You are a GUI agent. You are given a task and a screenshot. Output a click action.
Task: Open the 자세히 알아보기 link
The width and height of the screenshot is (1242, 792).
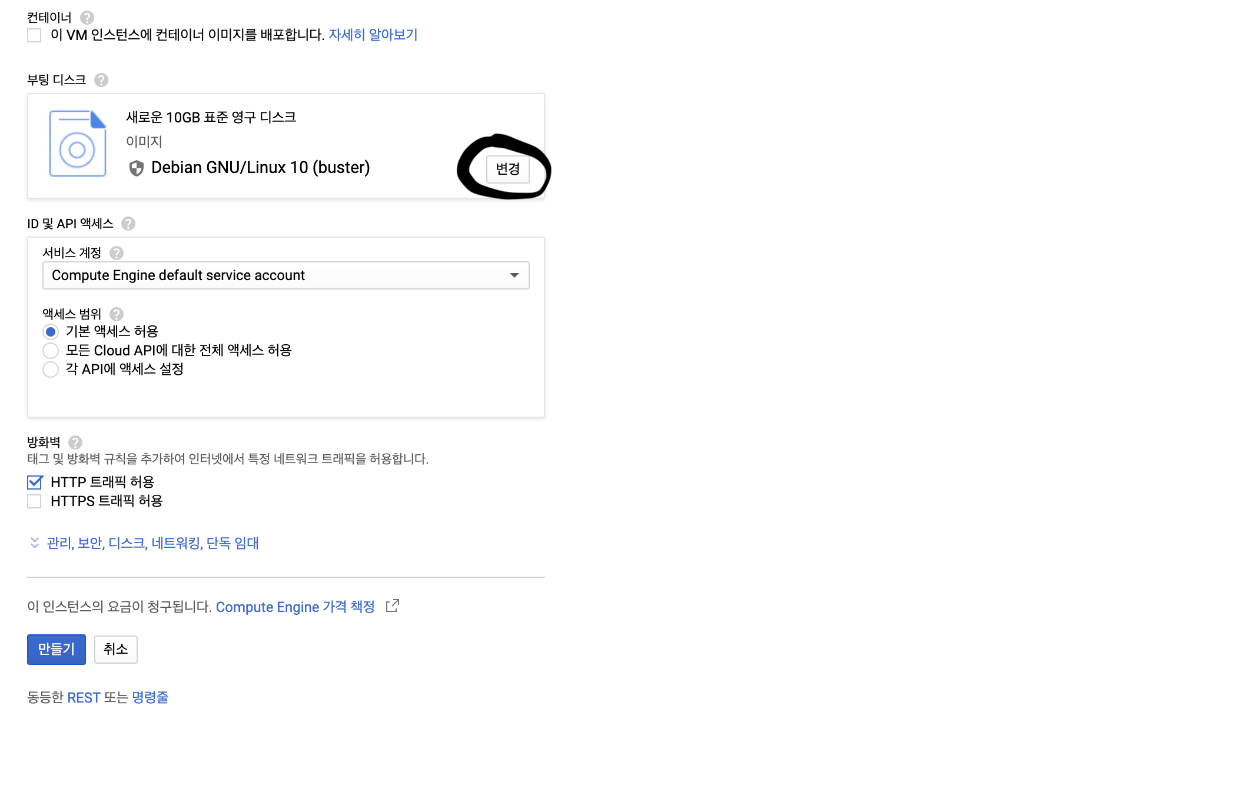click(x=373, y=35)
